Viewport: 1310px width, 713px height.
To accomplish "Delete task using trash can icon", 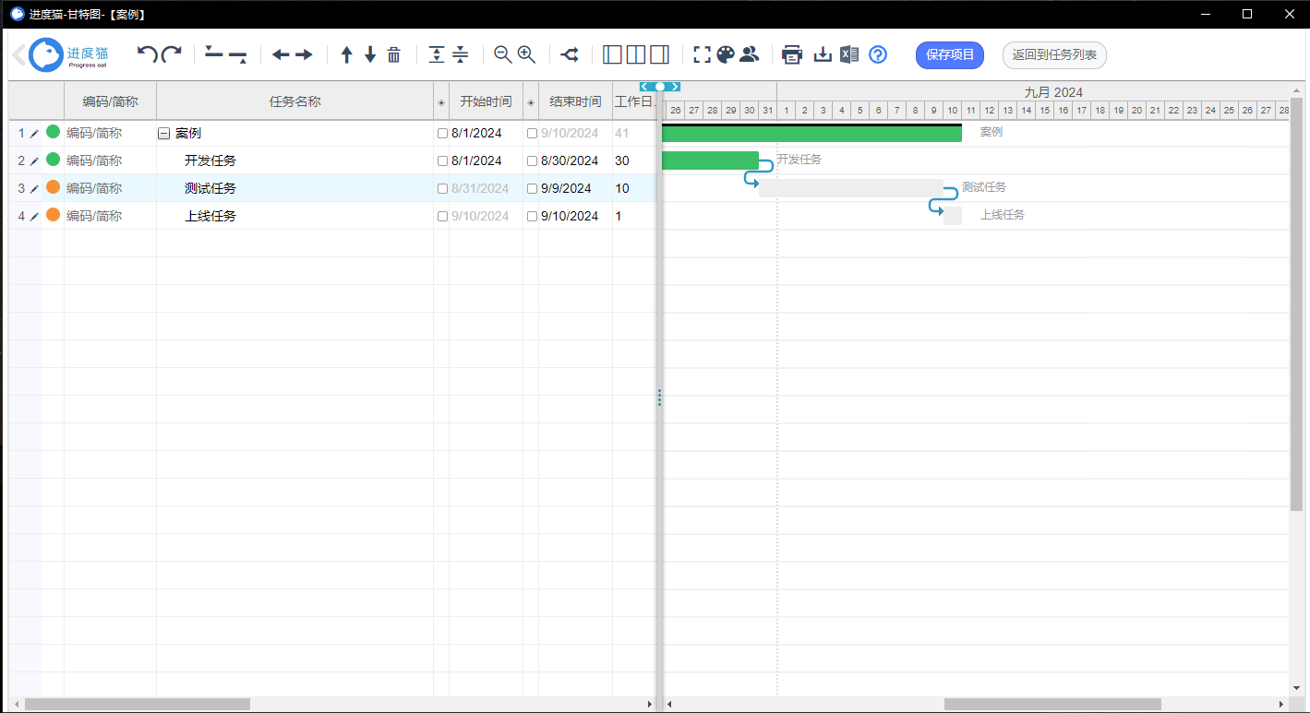I will point(394,54).
